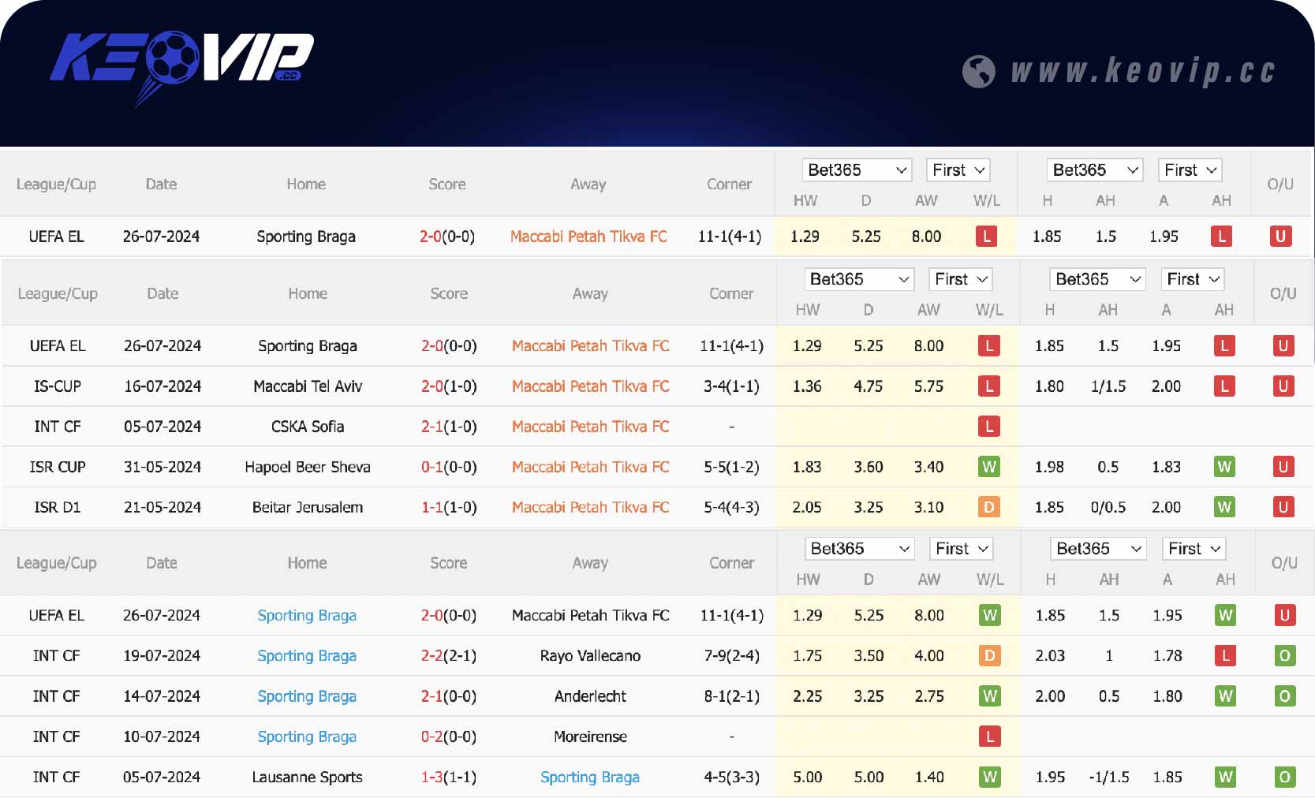
Task: Click score 2-1(1-0) in CSKA Sofia row
Action: [449, 427]
